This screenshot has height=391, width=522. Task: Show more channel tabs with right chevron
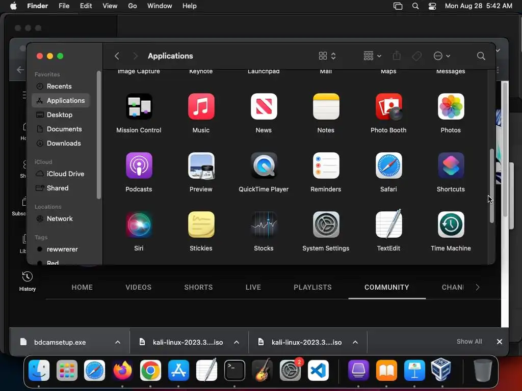477,287
